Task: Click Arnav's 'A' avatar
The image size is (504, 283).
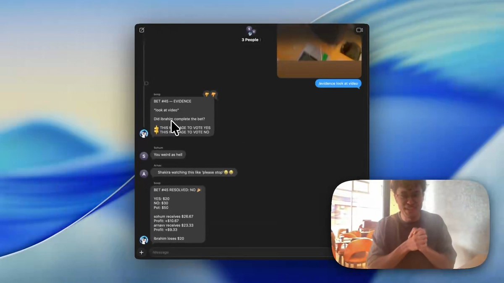Action: [x=144, y=174]
